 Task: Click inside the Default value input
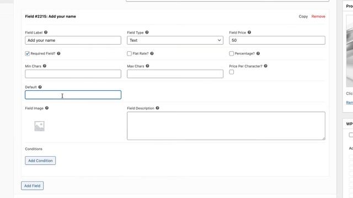click(x=73, y=95)
